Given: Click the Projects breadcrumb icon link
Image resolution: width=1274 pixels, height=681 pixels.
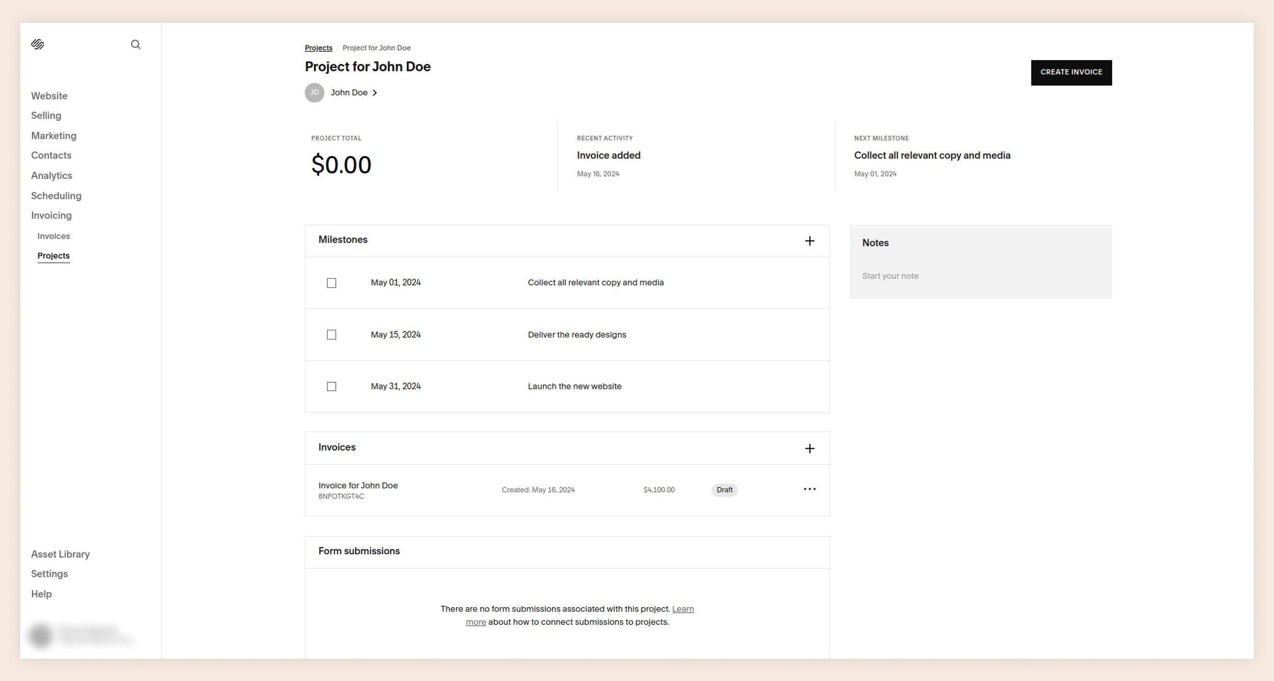Looking at the screenshot, I should click(317, 47).
